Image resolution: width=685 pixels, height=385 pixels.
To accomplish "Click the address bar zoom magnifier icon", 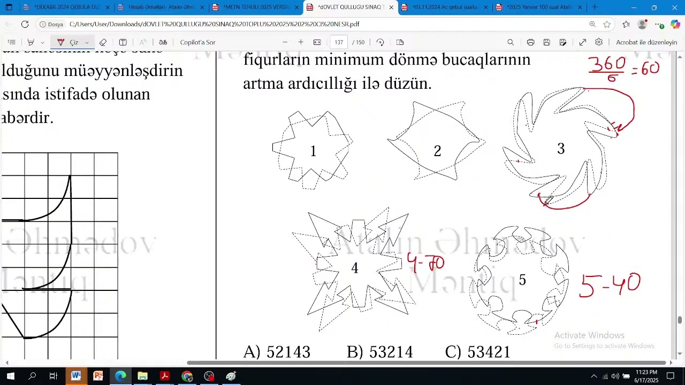I will coord(592,24).
